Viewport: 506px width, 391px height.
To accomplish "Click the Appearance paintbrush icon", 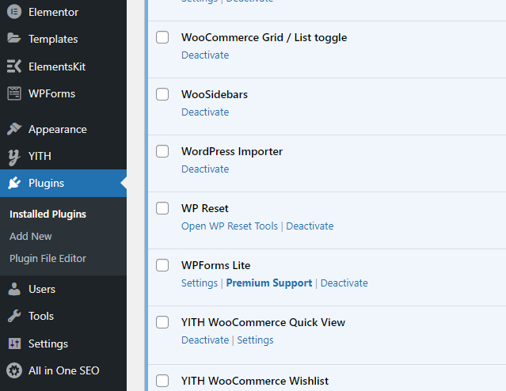I will (14, 129).
